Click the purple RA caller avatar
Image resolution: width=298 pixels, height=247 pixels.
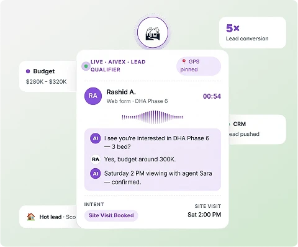[93, 96]
